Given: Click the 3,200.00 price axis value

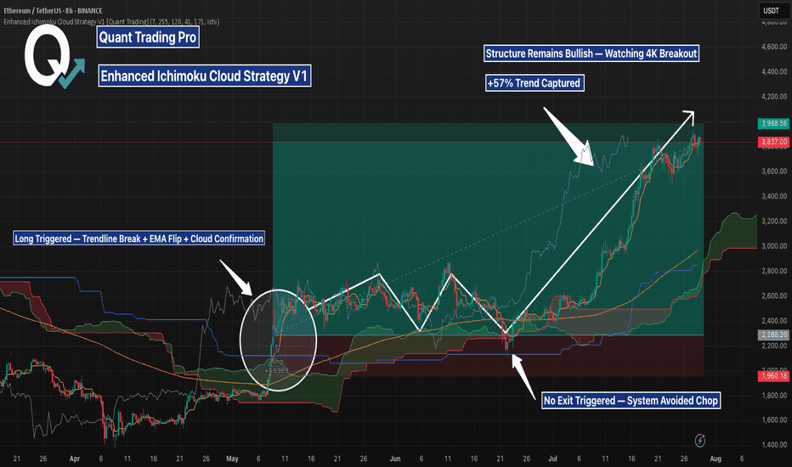Looking at the screenshot, I should click(774, 221).
